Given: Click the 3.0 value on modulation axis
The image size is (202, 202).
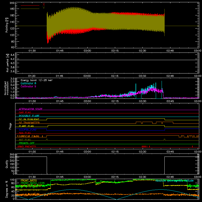Looking at the screenshot, I should click(12, 79).
